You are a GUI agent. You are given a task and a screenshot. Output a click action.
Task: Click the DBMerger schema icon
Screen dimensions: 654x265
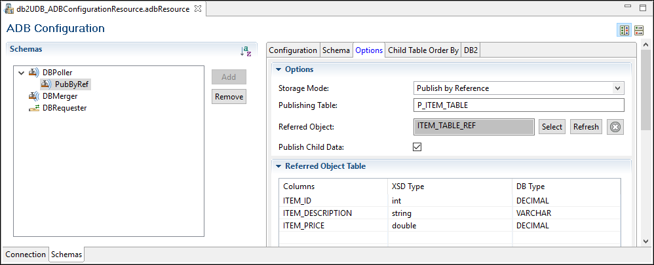(x=34, y=96)
